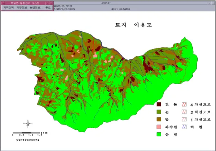
Task: Click the 2차선도로 line symbol icon
Action: pos(184,112)
